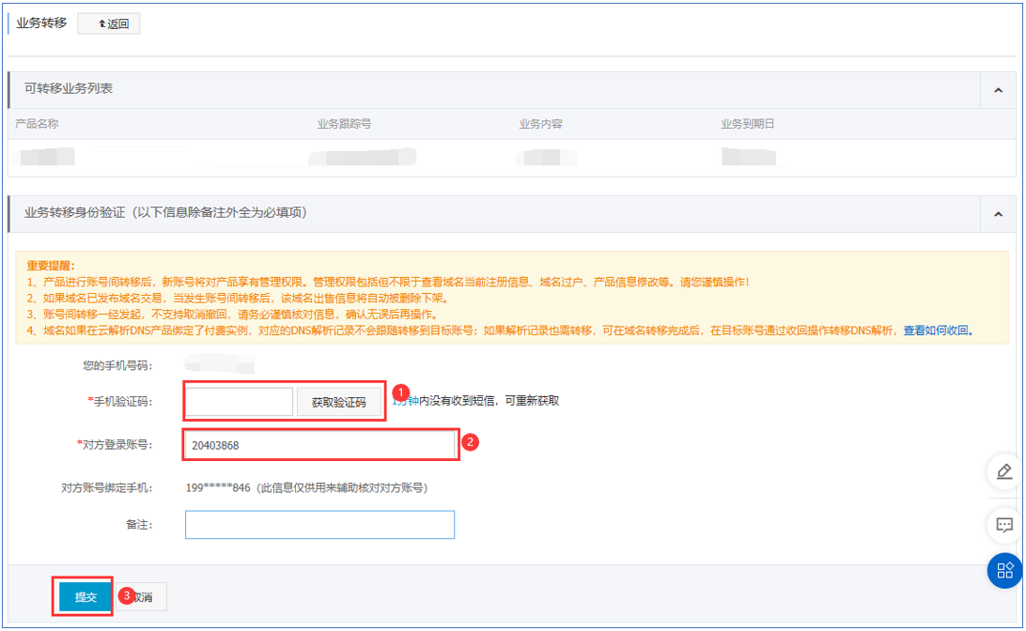The height and width of the screenshot is (631, 1026).
Task: Click into the 备注 remark field
Action: (319, 525)
